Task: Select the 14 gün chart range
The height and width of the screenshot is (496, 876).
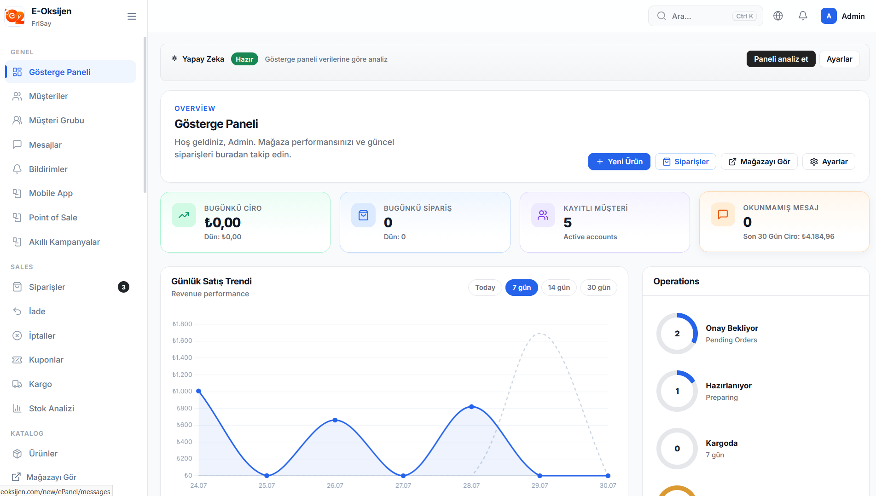Action: [x=559, y=288]
